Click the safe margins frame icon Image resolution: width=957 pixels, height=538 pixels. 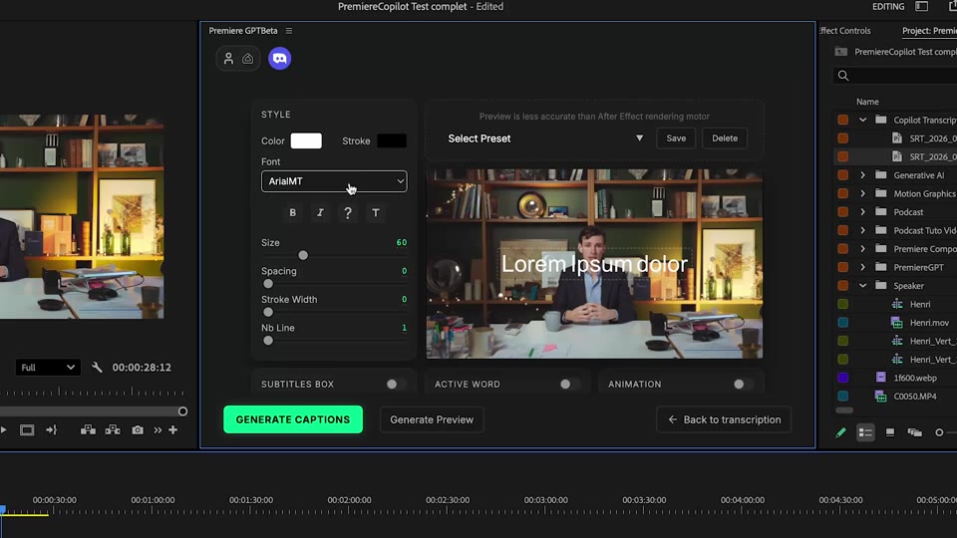point(27,430)
